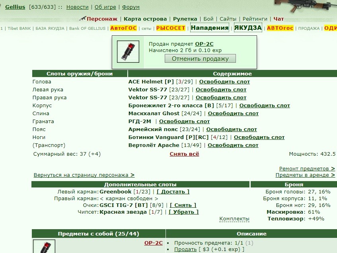The height and width of the screenshot is (253, 337).
Task: Open the Об игре link
Action: (x=105, y=7)
